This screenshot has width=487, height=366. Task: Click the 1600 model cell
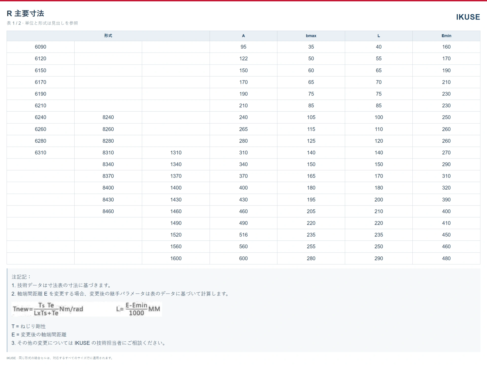coord(176,258)
